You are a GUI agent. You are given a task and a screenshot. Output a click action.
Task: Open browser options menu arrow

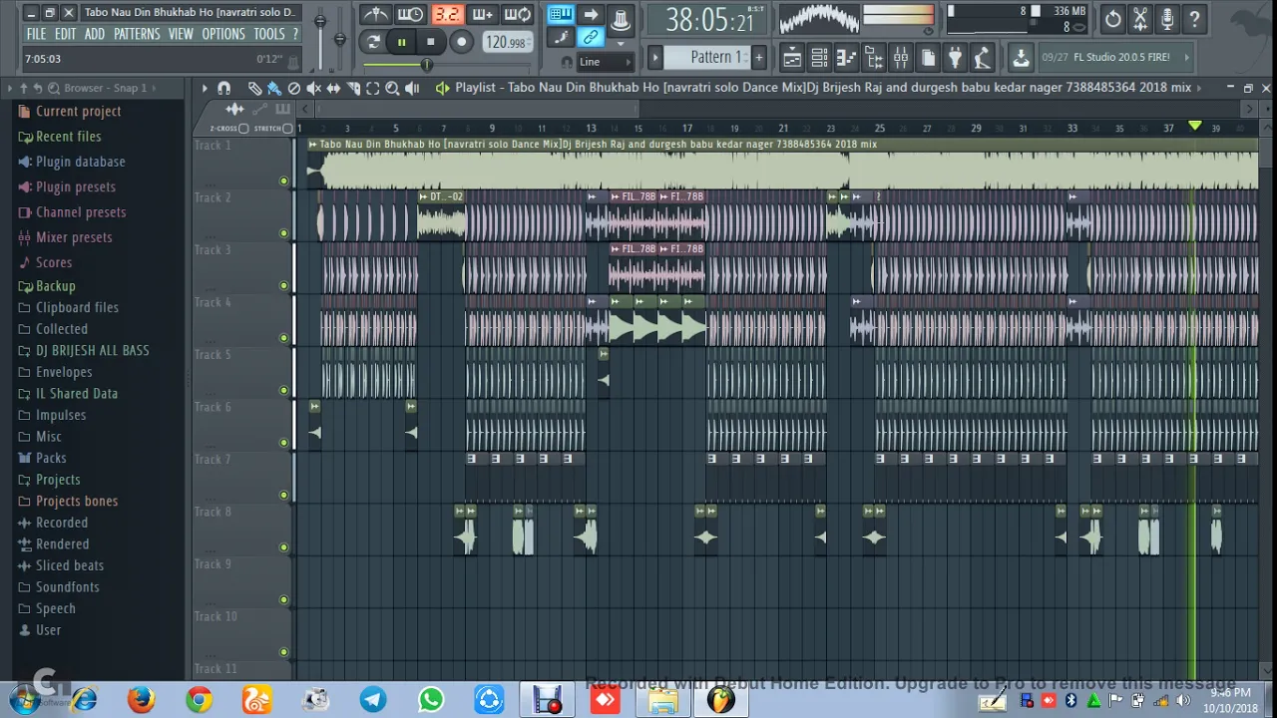(11, 88)
